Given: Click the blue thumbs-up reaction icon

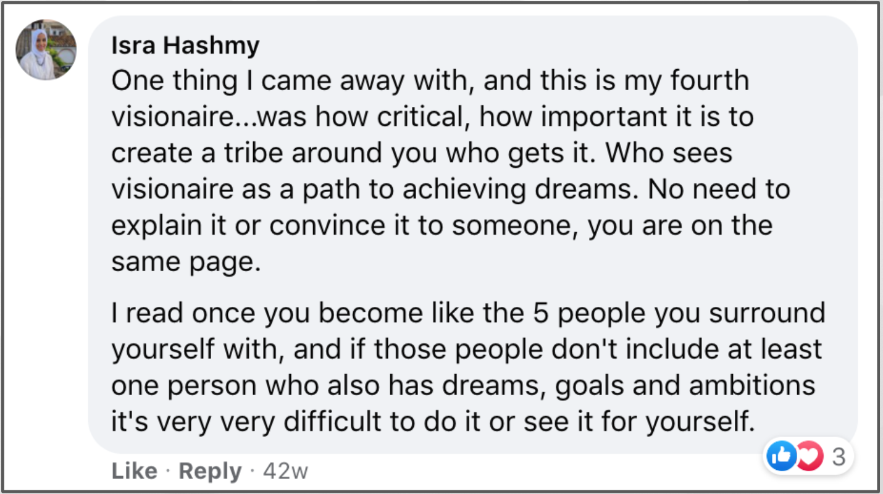Looking at the screenshot, I should 781,457.
